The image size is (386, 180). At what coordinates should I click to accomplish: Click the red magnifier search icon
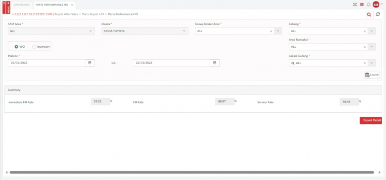369,14
